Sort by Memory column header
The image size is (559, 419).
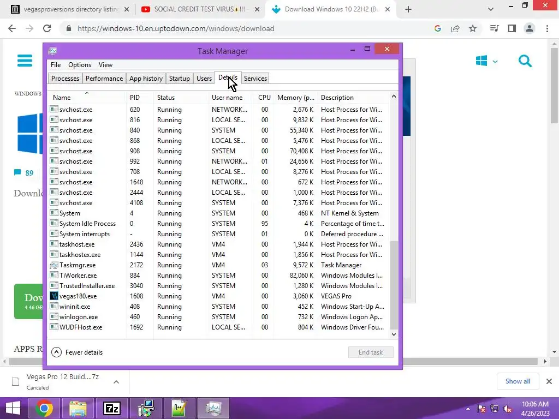[x=295, y=97]
